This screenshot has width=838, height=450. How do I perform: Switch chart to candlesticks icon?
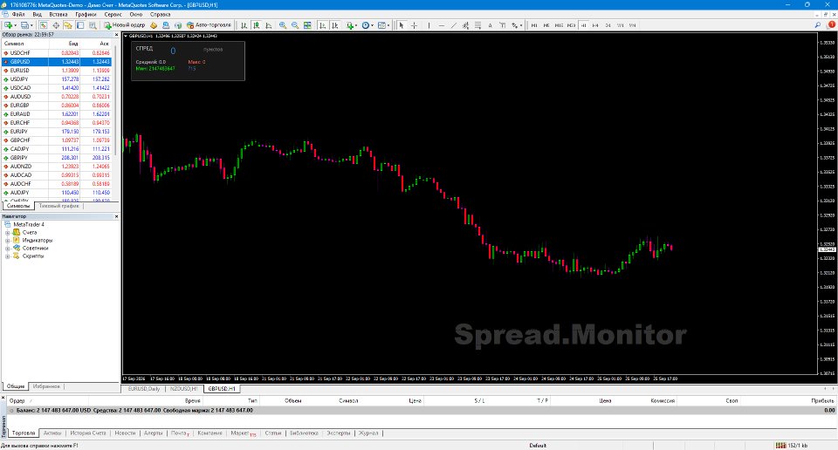[256, 25]
